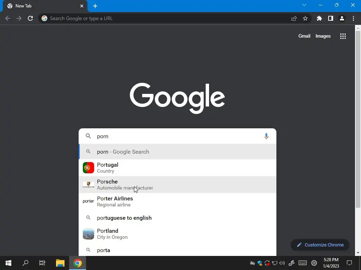Go back using the browser back arrow

point(8,18)
